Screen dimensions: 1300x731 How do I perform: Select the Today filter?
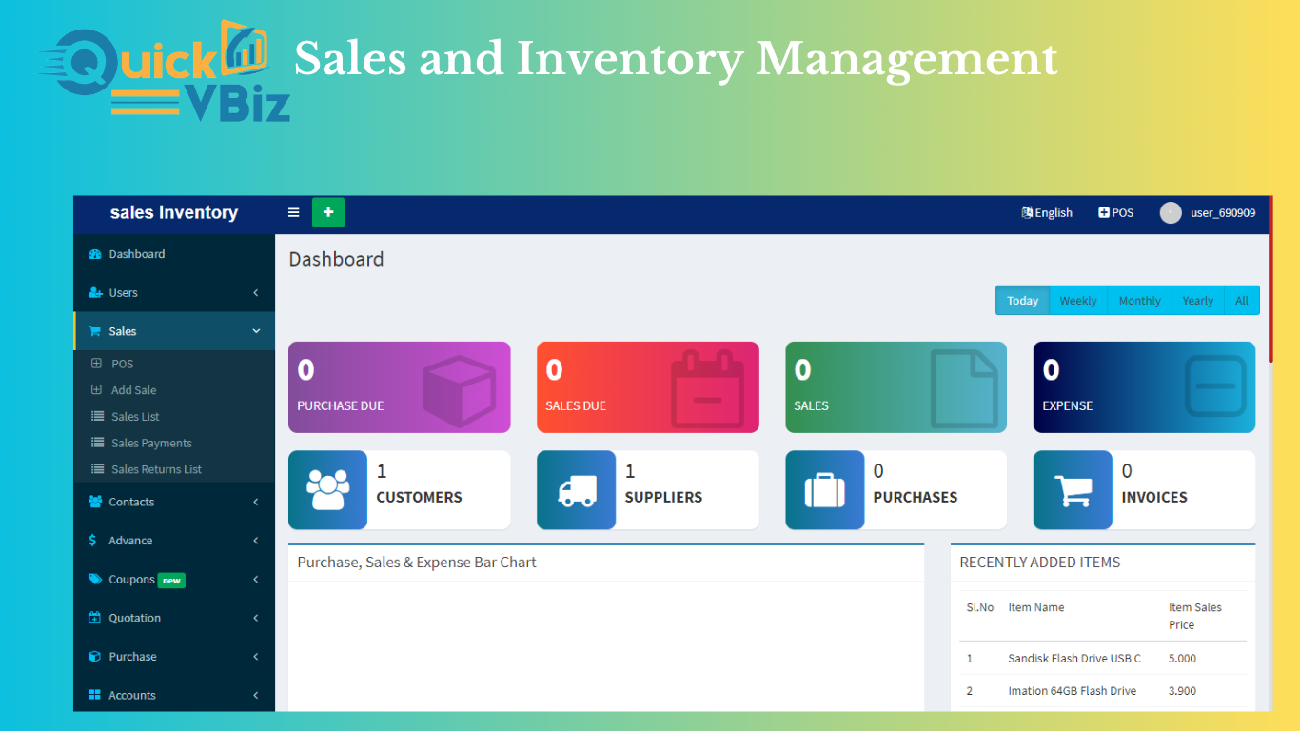coord(1022,301)
